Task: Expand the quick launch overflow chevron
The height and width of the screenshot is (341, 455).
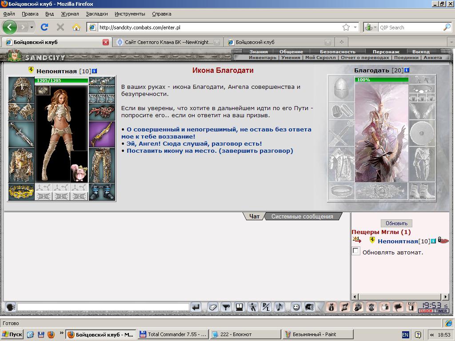Action: (61, 333)
